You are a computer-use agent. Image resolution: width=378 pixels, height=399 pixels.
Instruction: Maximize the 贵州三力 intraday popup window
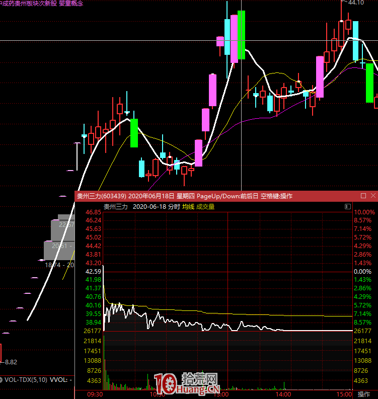[x=363, y=196]
